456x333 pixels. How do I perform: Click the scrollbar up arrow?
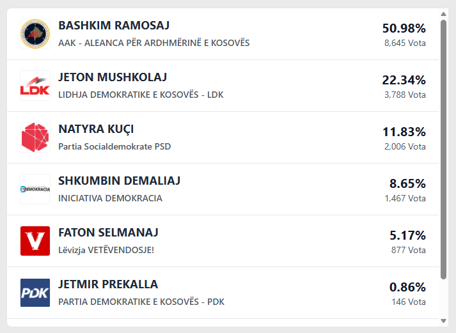444,13
